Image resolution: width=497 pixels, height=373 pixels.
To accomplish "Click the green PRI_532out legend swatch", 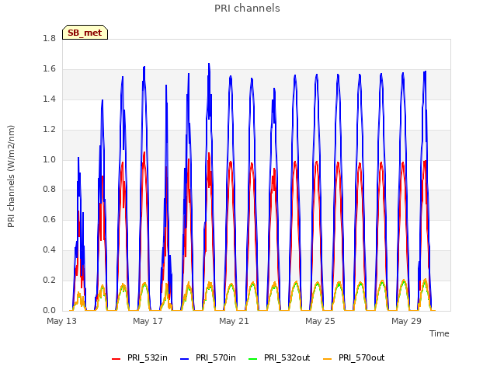I will (x=253, y=359).
